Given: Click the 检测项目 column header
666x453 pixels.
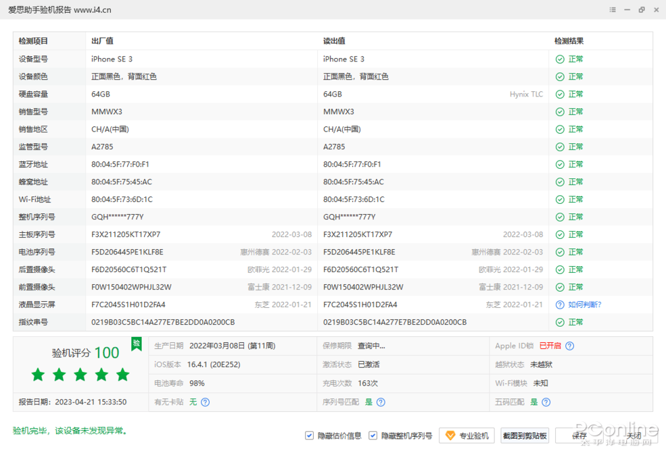Looking at the screenshot, I should click(x=33, y=41).
